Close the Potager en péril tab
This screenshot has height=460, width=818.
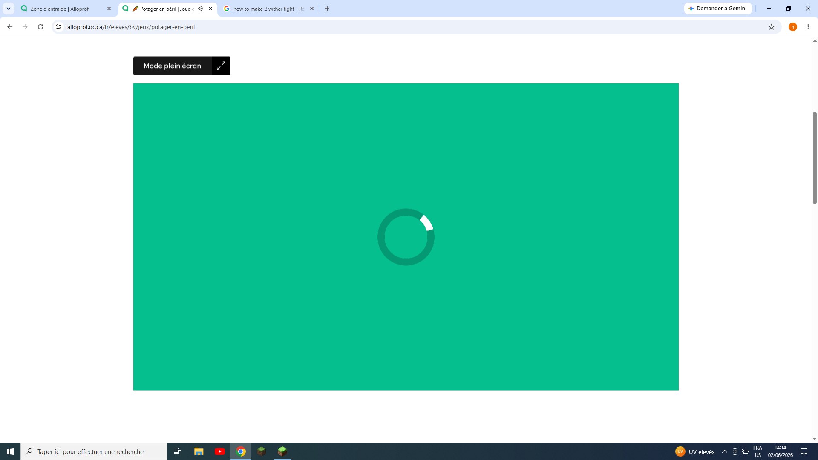pos(210,9)
